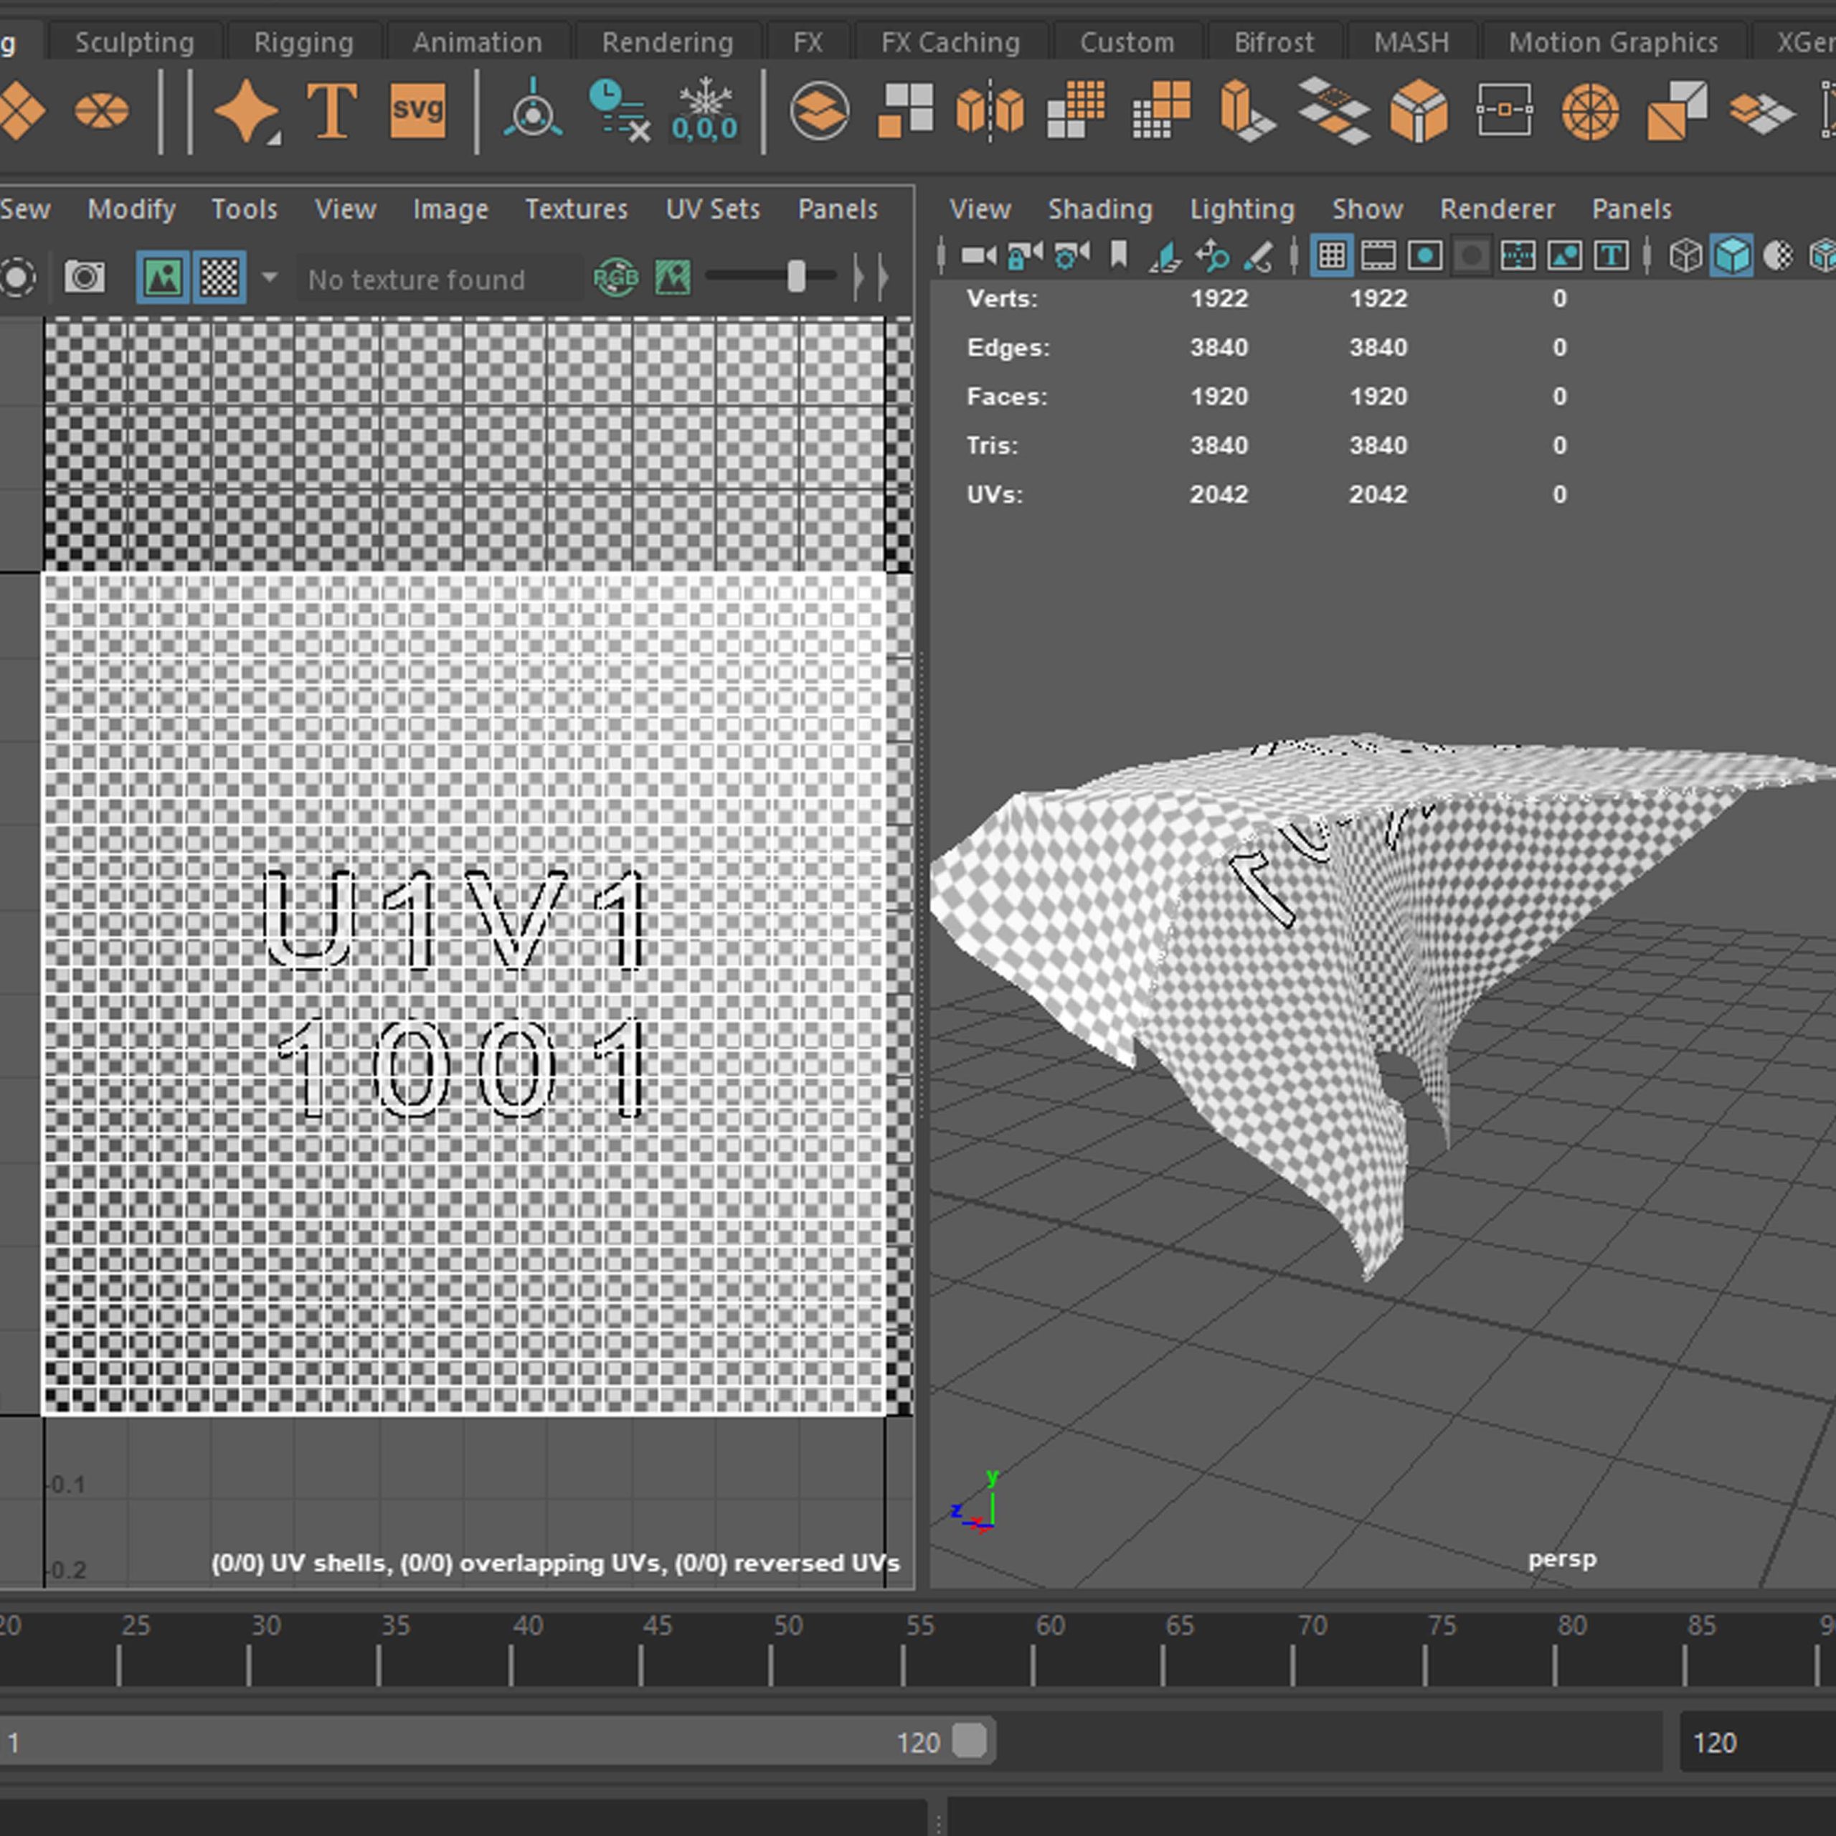1836x1836 pixels.
Task: Toggle the display image button in UV editor
Action: [x=164, y=278]
